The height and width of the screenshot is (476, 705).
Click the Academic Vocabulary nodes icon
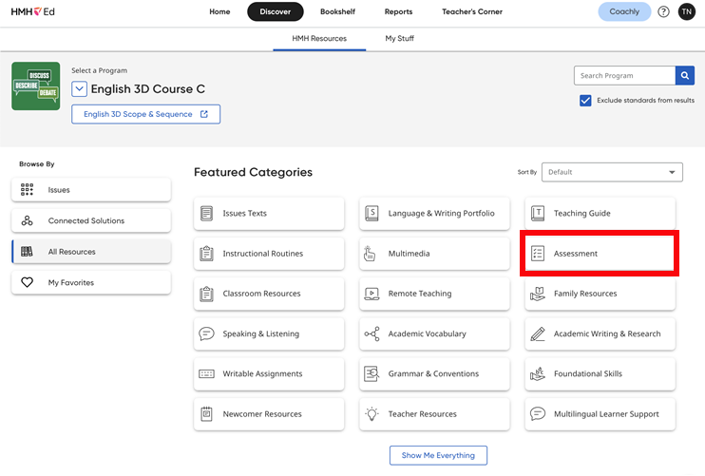(372, 333)
